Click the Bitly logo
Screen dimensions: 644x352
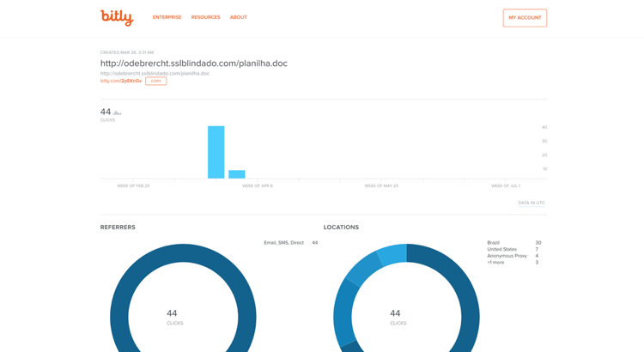(x=117, y=17)
